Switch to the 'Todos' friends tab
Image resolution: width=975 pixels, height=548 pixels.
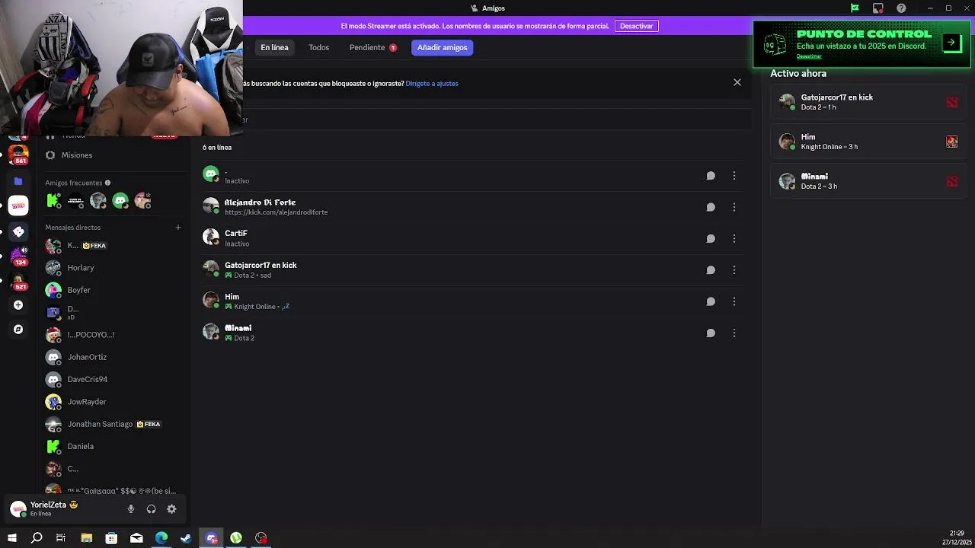coord(318,47)
